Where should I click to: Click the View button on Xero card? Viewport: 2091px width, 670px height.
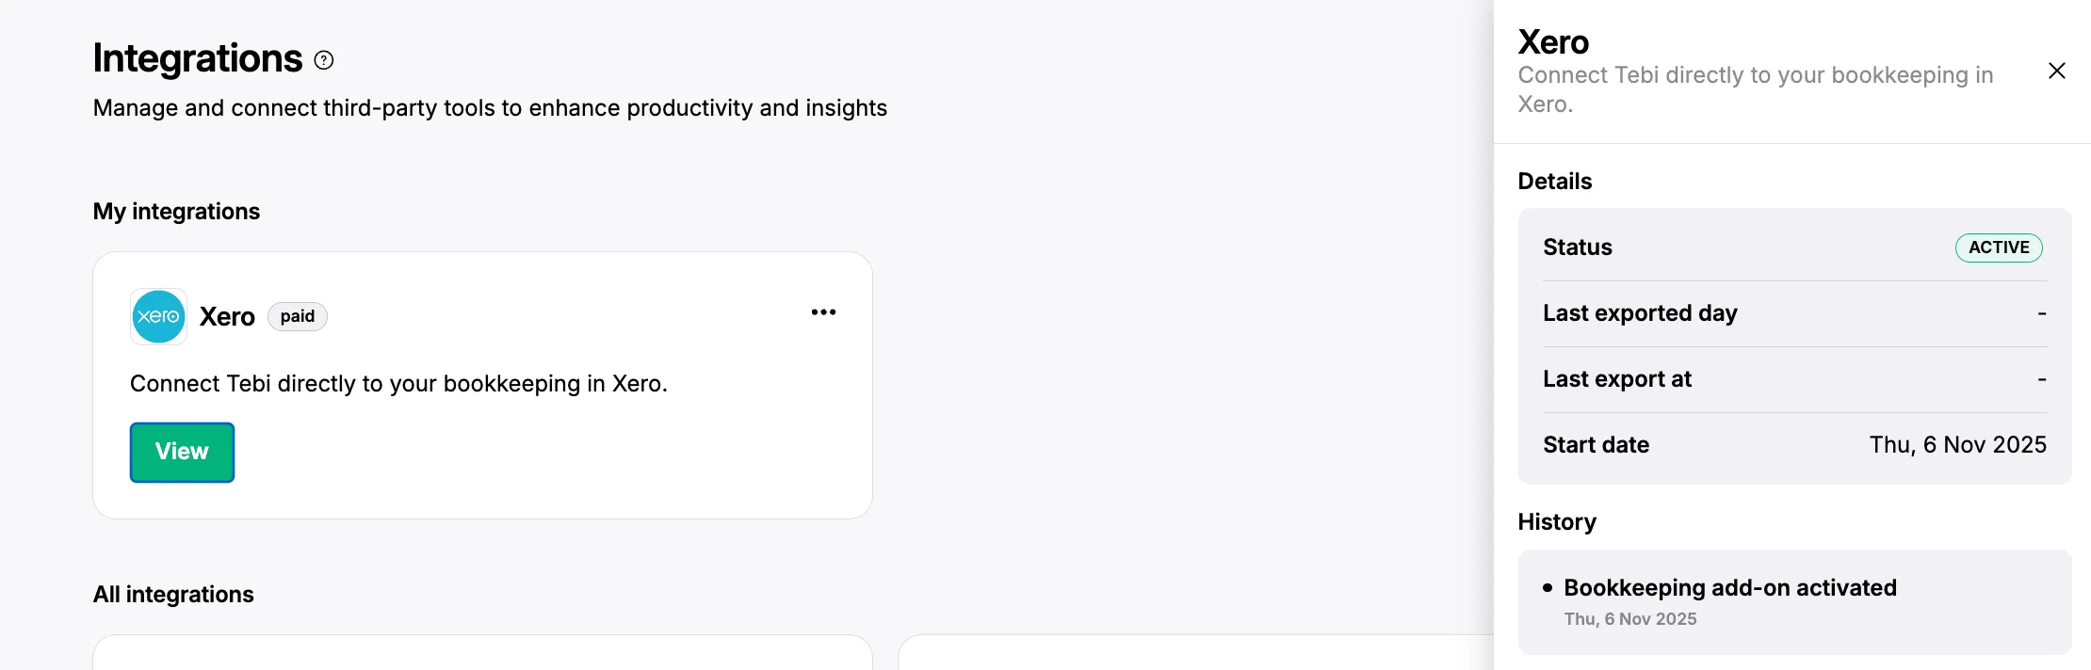coord(182,452)
